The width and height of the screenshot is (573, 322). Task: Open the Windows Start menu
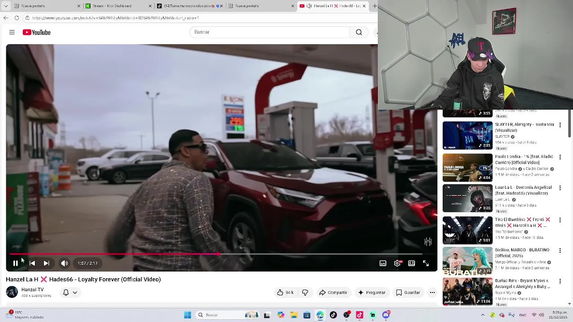[x=188, y=315]
